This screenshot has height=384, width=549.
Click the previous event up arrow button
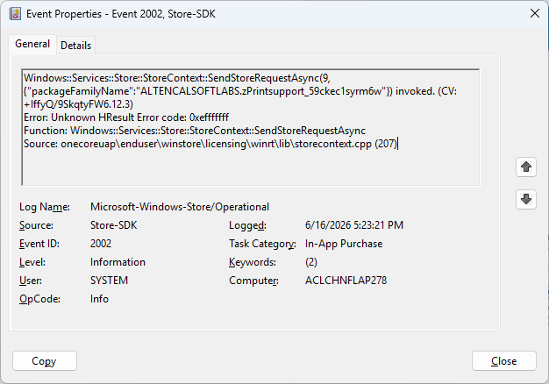[x=526, y=167]
